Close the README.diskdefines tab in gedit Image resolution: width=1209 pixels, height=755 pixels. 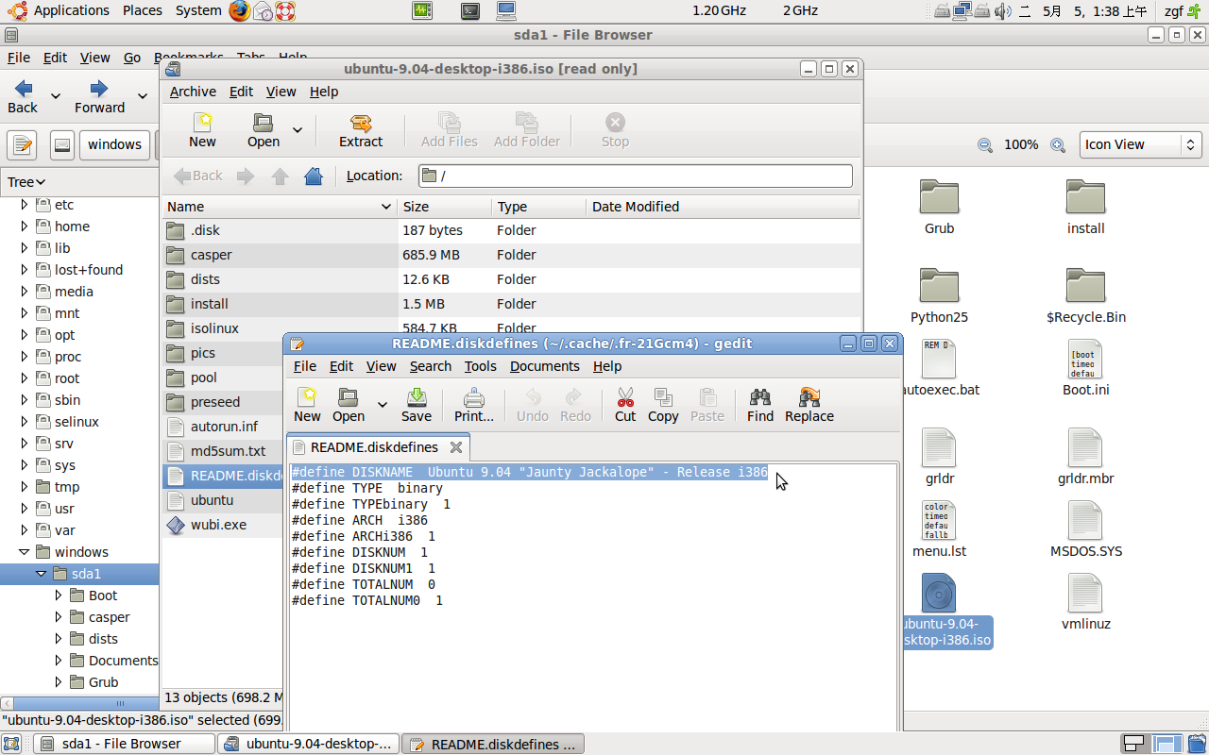(455, 447)
